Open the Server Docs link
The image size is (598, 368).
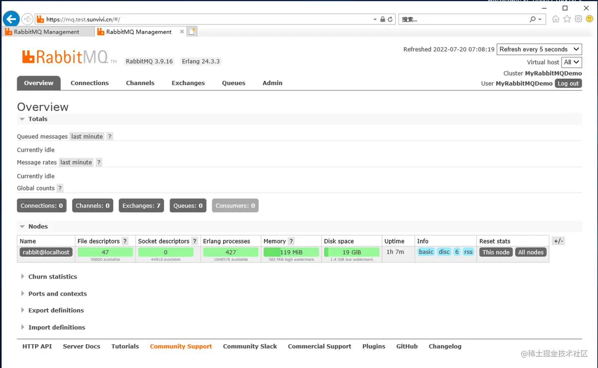tap(81, 346)
